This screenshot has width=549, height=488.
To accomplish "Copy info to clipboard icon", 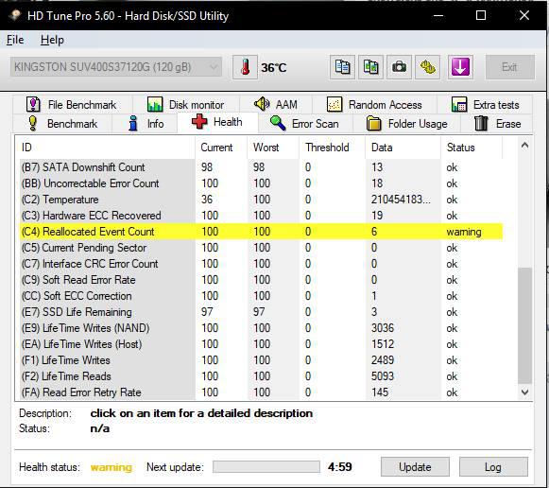I will click(x=342, y=67).
